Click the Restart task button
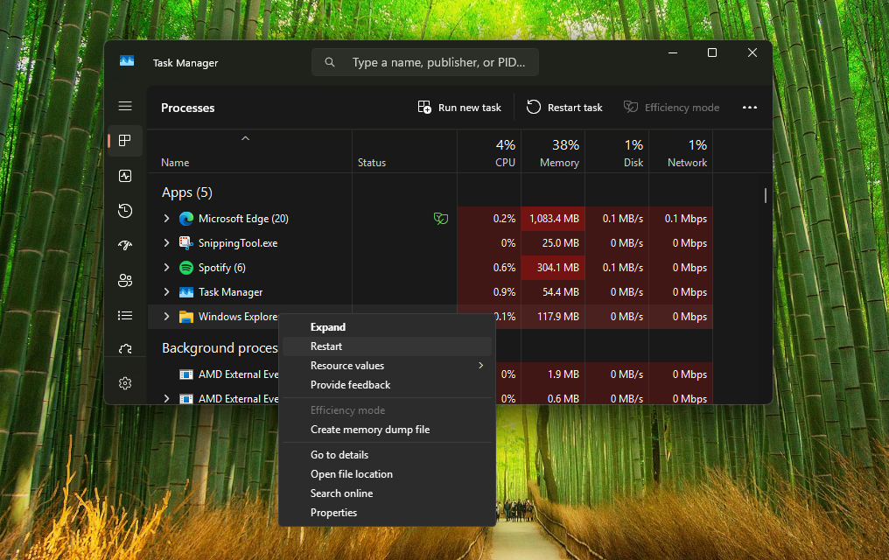Viewport: 889px width, 560px height. pyautogui.click(x=564, y=108)
